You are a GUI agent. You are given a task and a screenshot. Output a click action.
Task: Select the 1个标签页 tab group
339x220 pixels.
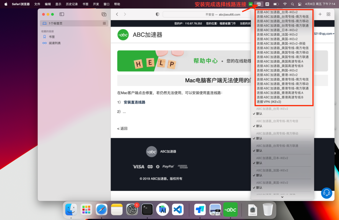point(74,23)
